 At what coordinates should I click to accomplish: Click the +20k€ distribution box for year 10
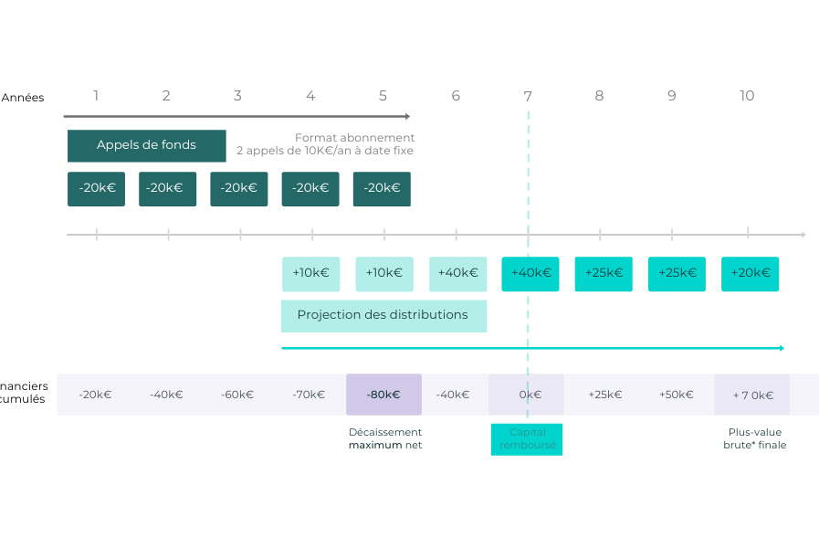tap(750, 274)
